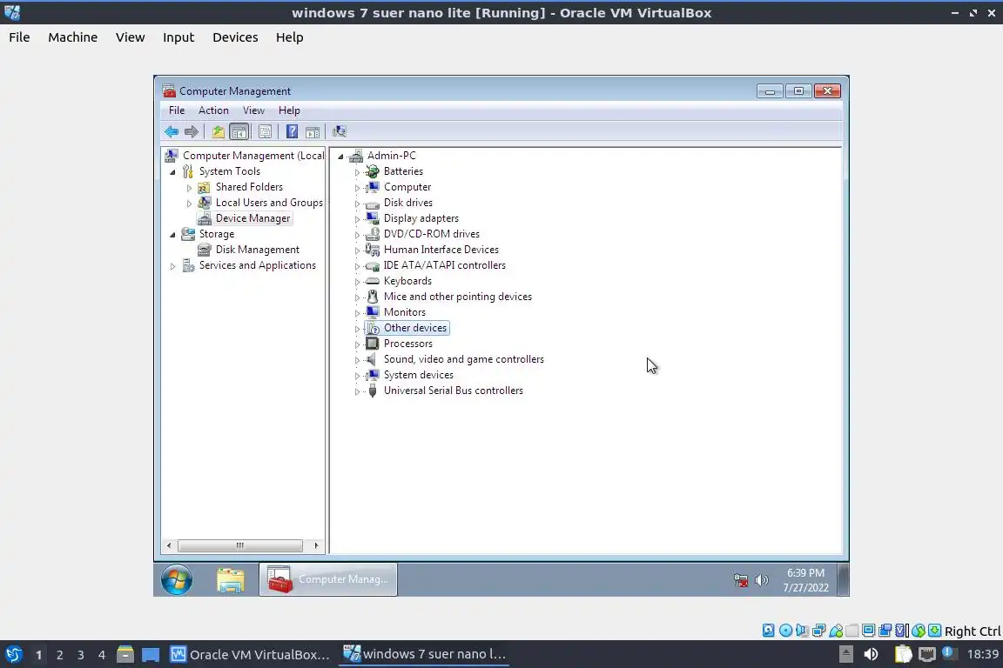Viewport: 1003px width, 668px height.
Task: Click host file manager launcher icon
Action: [125, 654]
